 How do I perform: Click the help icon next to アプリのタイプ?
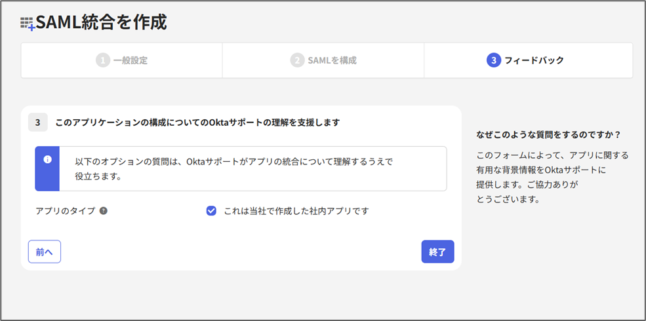tap(104, 211)
